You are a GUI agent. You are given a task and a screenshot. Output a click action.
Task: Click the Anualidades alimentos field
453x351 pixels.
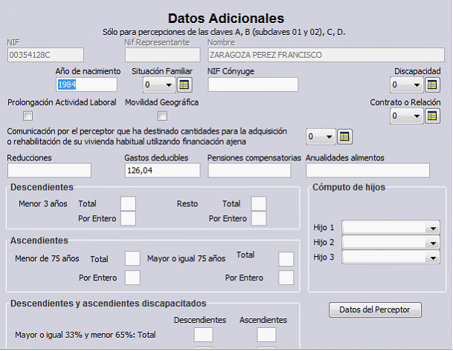tap(367, 171)
